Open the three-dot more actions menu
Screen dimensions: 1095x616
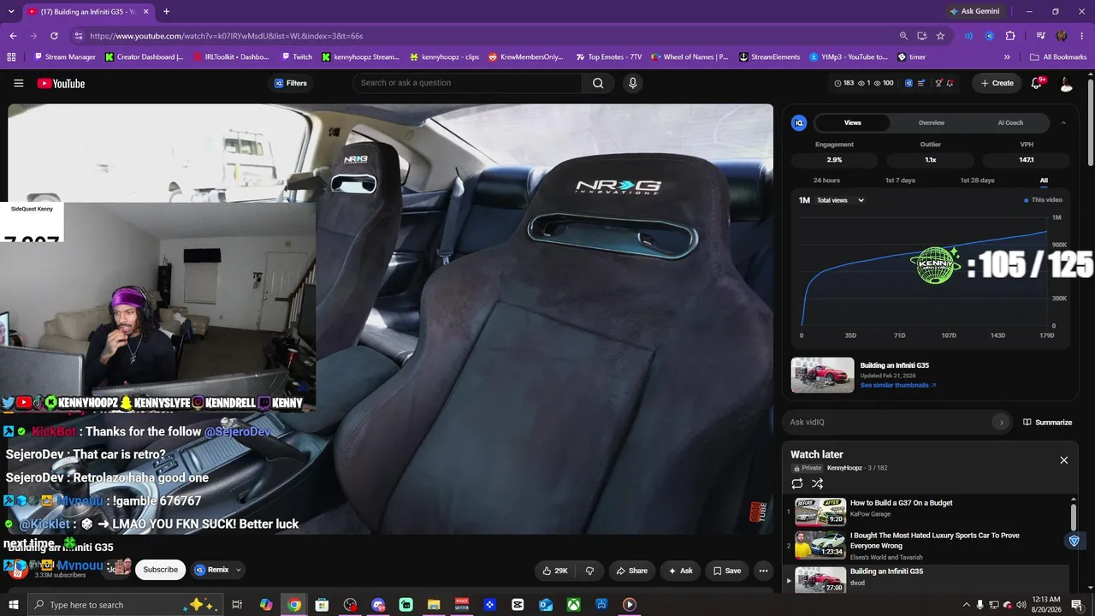coord(763,571)
